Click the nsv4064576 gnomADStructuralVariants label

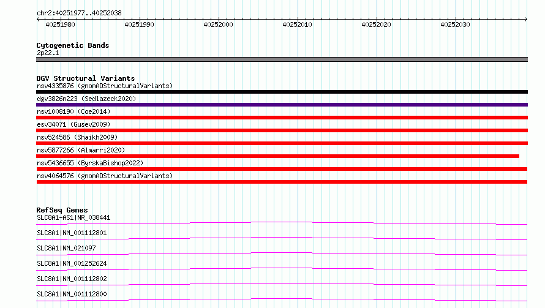[x=105, y=176]
